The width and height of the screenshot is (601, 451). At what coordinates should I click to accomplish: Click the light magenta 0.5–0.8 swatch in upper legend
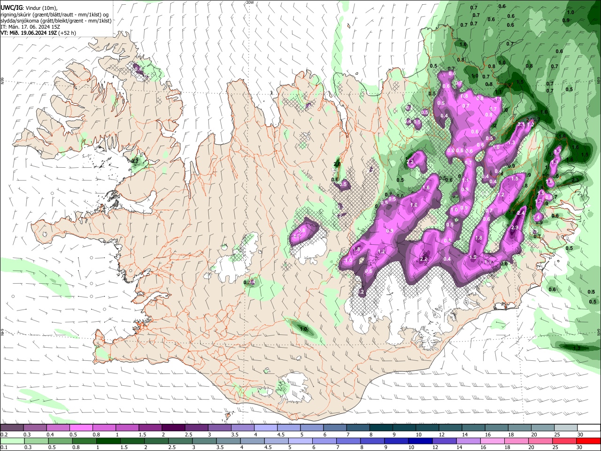click(x=81, y=428)
